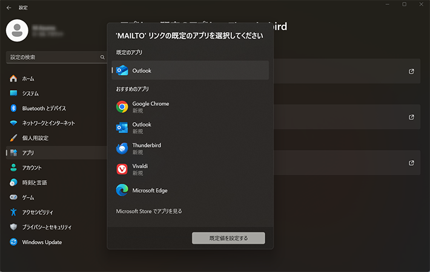Screen dimensions: 430x272
Task: Open システム settings section
Action: [56, 93]
